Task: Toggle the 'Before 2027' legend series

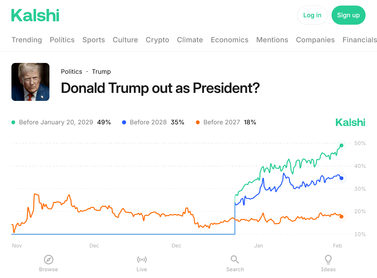Action: point(222,122)
